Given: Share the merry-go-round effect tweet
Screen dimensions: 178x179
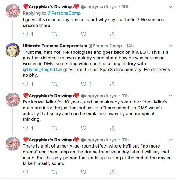Looking at the screenshot, I should (113, 172).
